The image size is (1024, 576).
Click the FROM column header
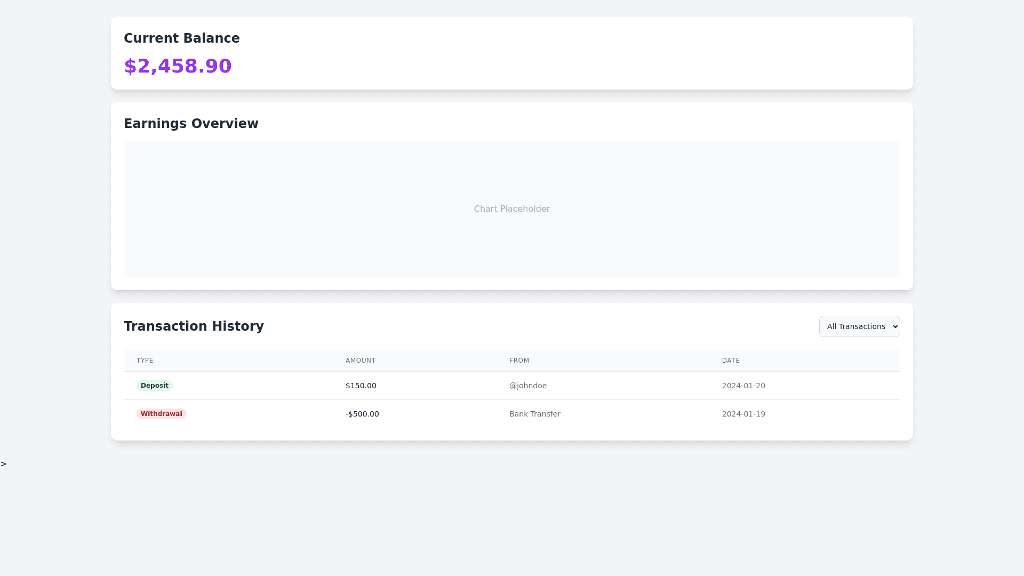coord(519,361)
